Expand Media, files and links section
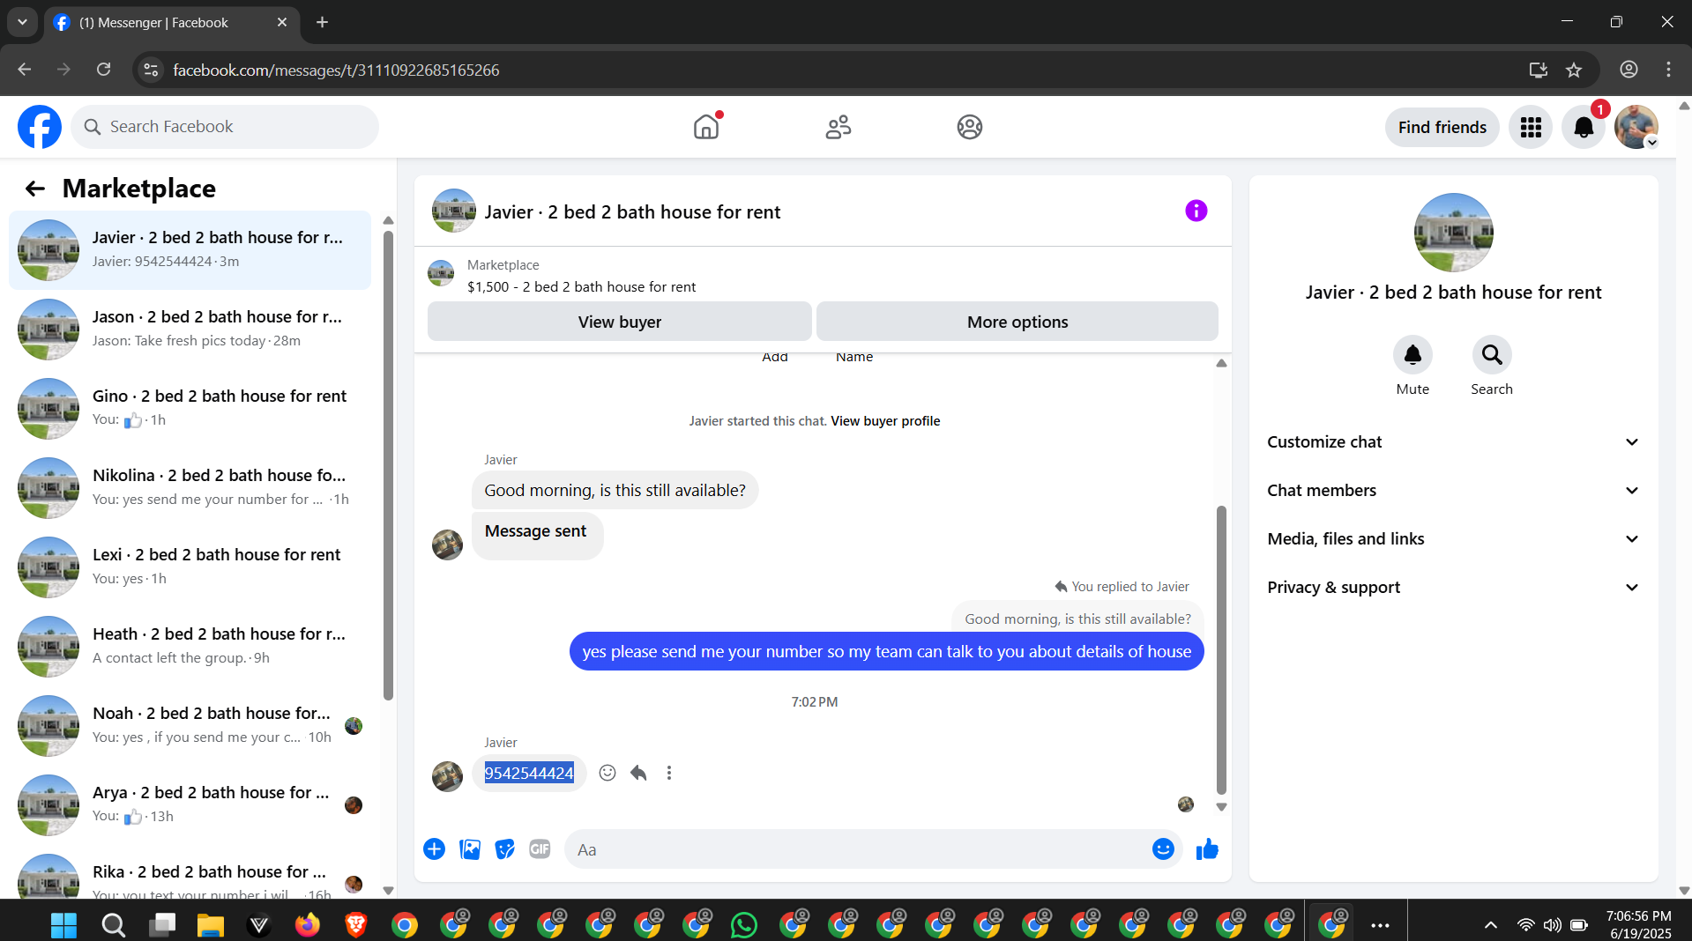The width and height of the screenshot is (1692, 941). click(x=1453, y=539)
